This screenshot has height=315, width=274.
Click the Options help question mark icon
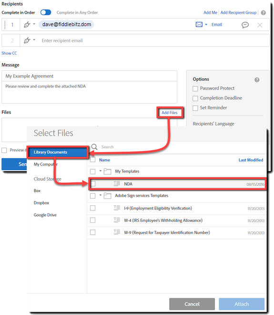point(257,80)
